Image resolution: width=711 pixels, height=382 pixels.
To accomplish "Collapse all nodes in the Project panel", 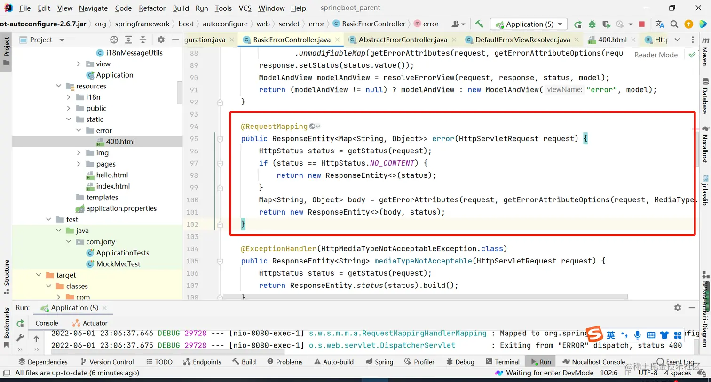I will [143, 40].
